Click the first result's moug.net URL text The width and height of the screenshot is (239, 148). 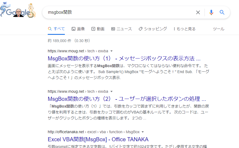78,51
